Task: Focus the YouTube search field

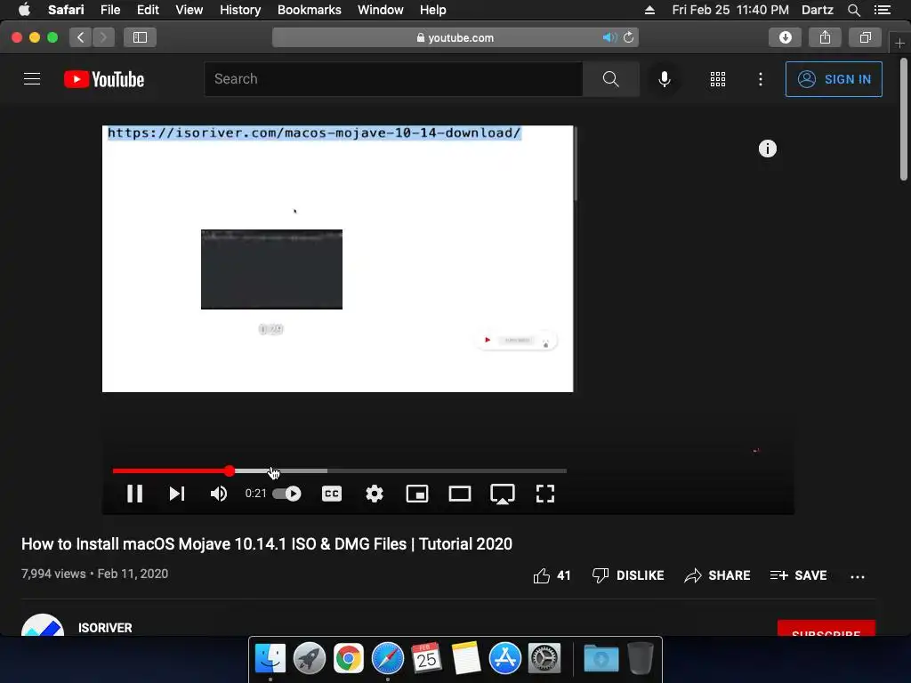Action: [x=393, y=79]
